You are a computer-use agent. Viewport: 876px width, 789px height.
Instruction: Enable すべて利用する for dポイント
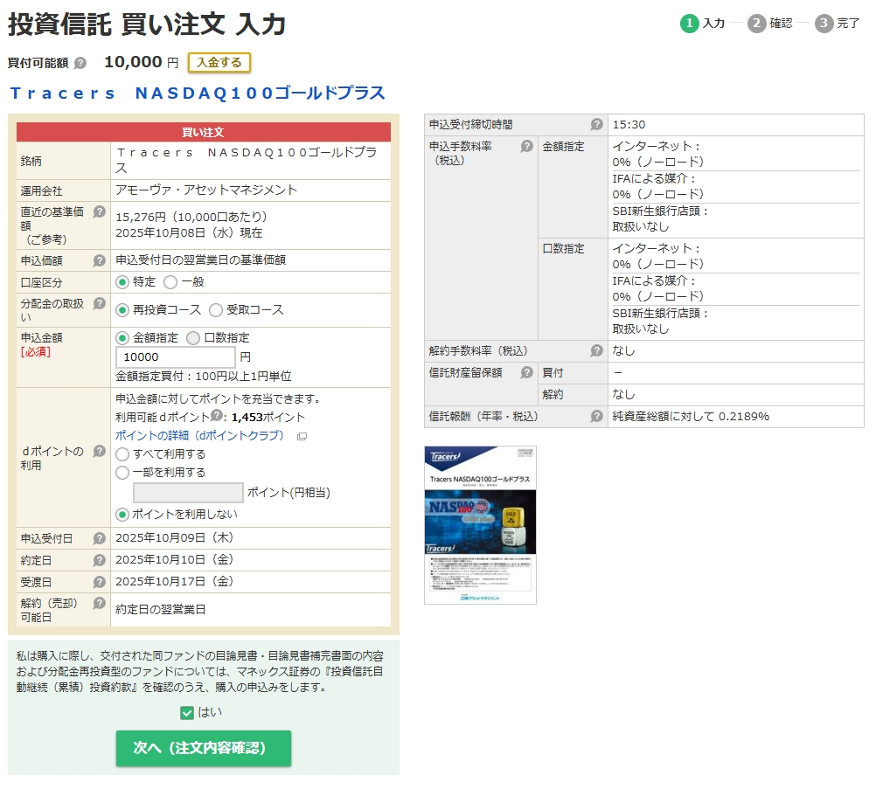click(121, 453)
